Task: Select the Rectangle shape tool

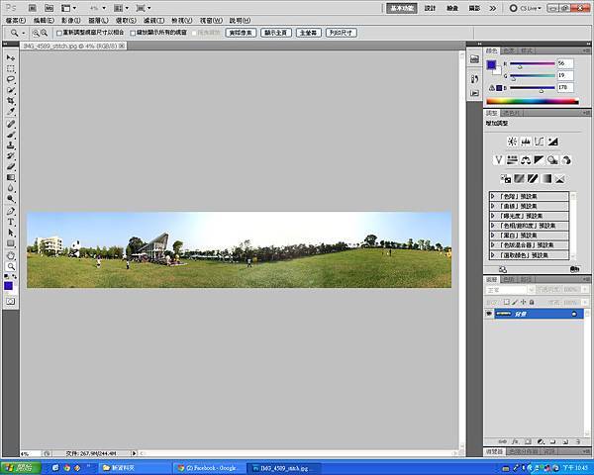Action: pos(11,243)
